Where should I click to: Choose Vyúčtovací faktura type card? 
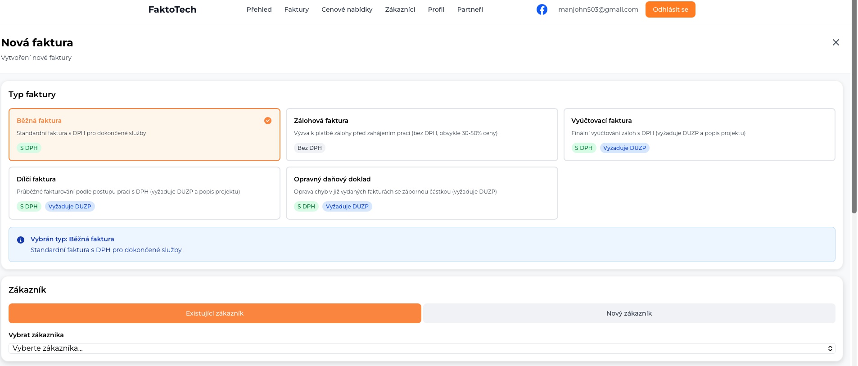coord(699,135)
